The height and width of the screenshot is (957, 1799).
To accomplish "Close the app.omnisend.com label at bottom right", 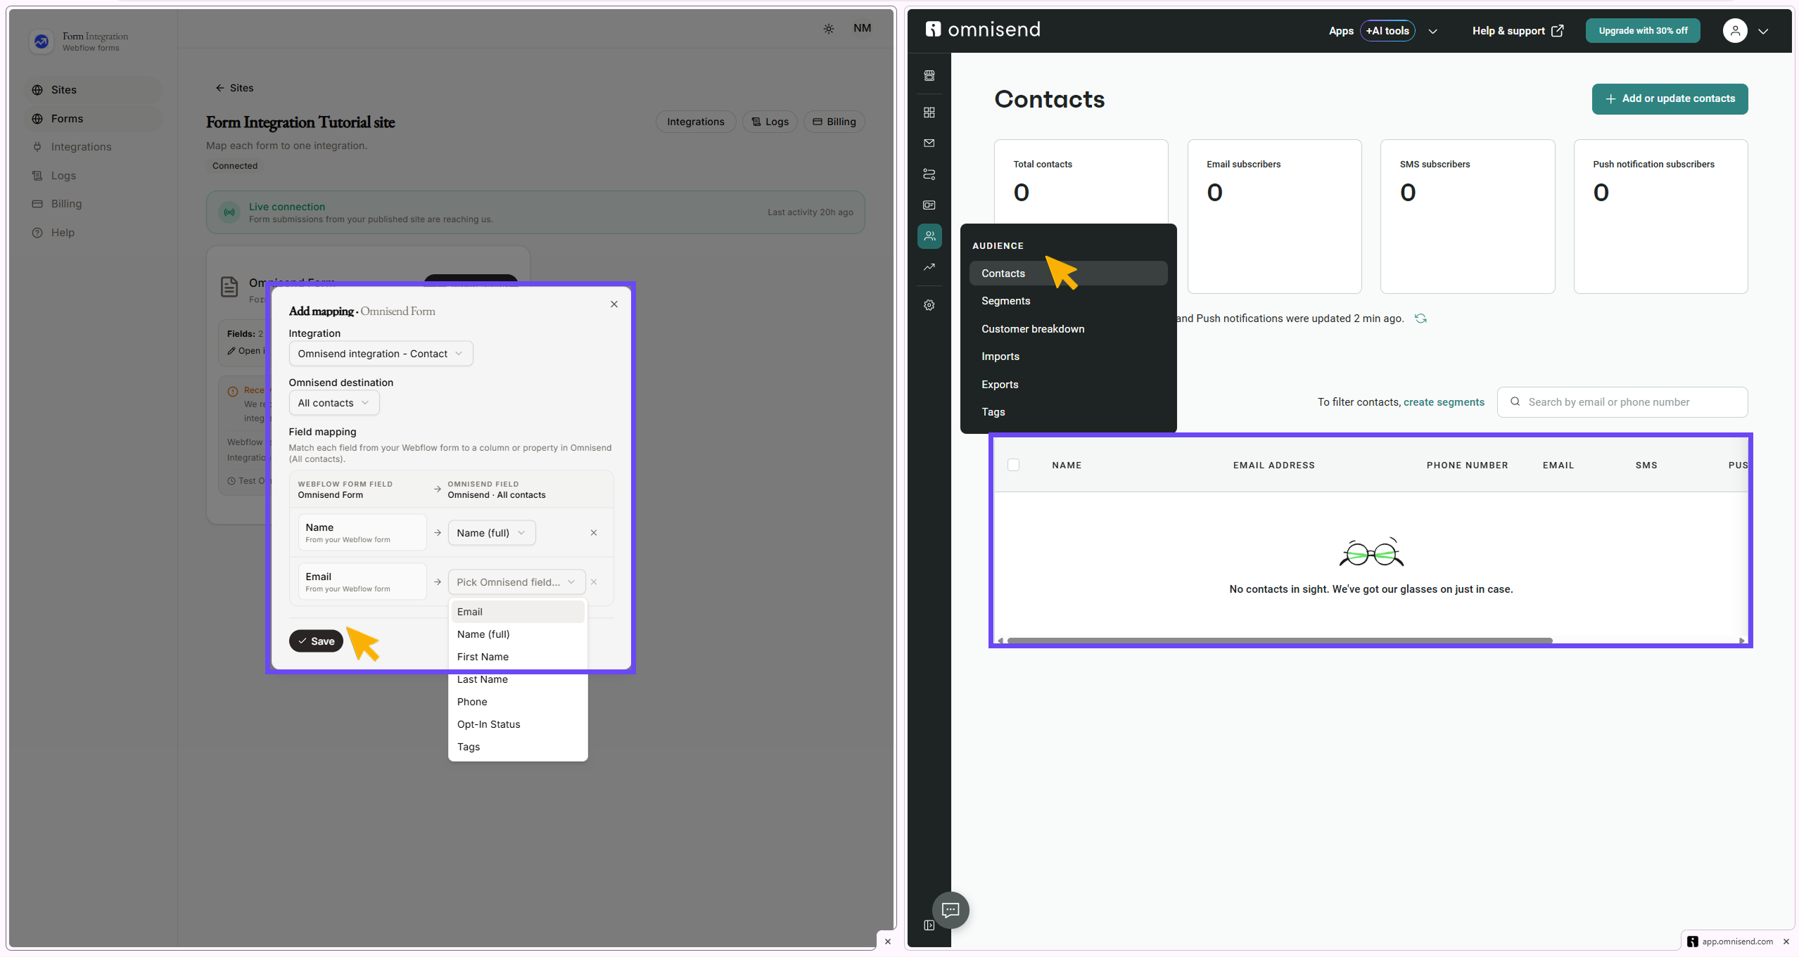I will pos(1786,942).
